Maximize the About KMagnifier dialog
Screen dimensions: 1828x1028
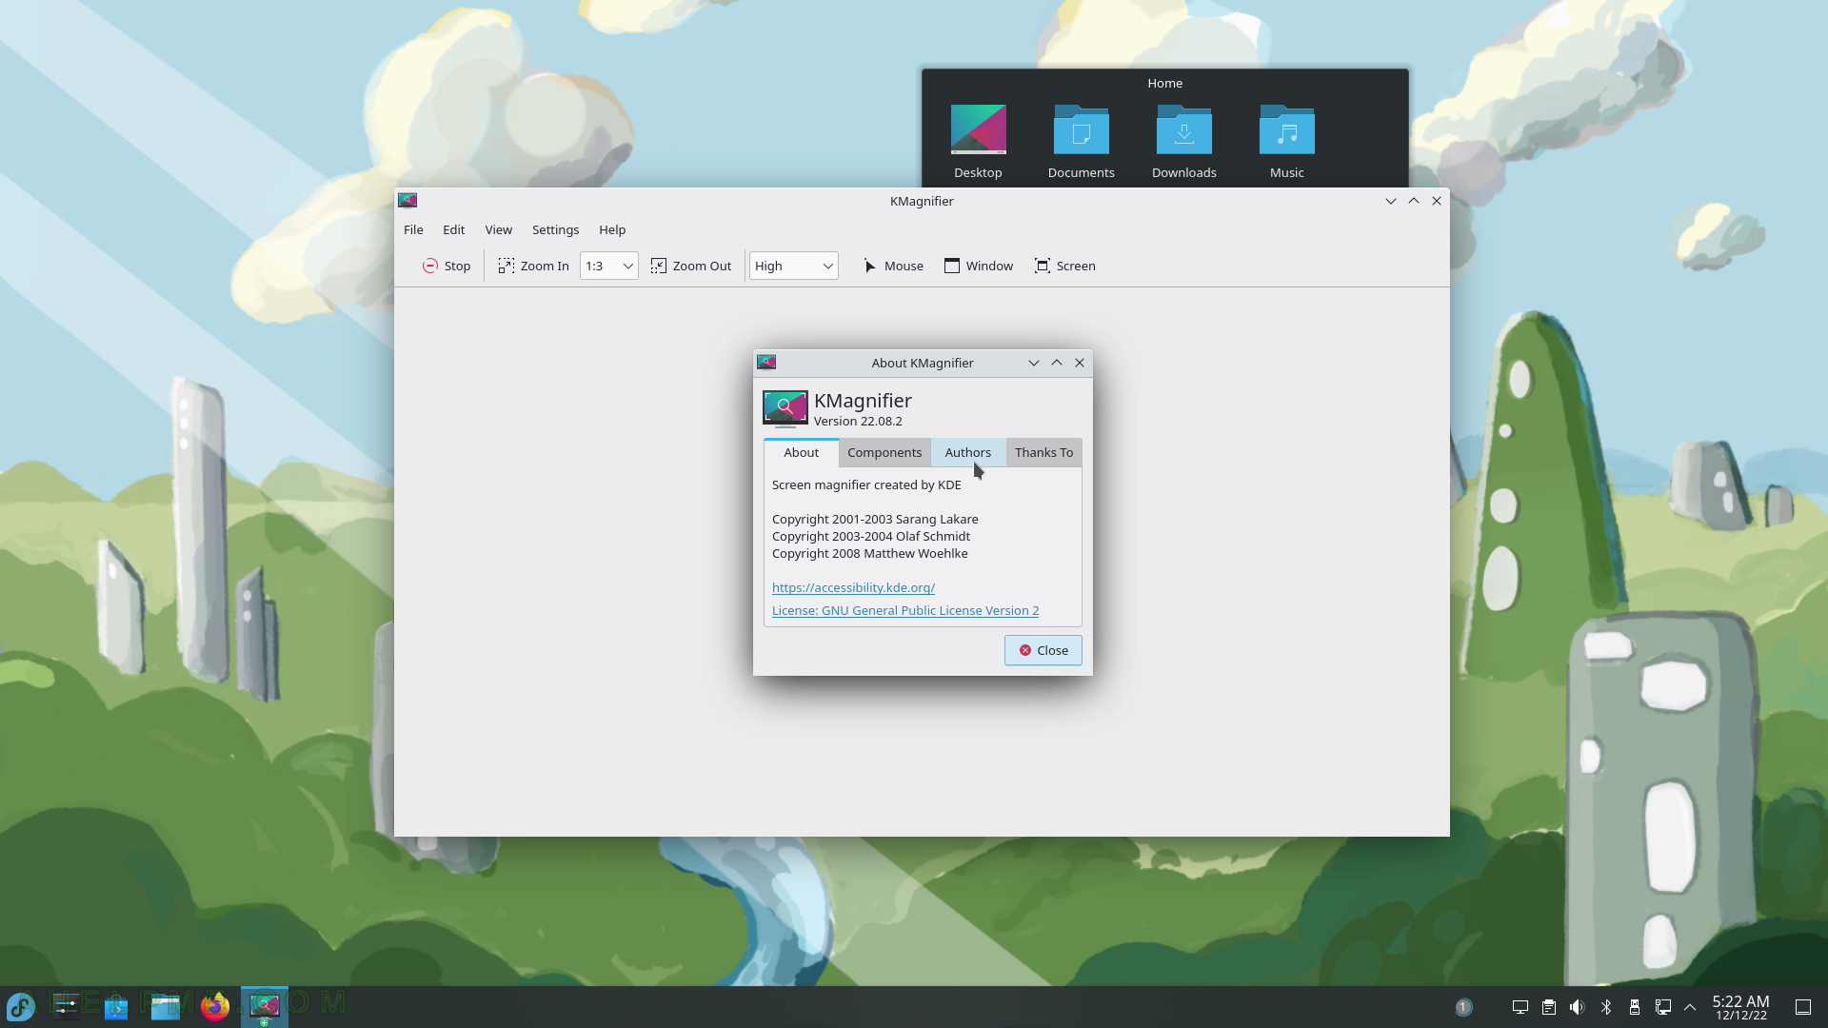click(x=1056, y=363)
